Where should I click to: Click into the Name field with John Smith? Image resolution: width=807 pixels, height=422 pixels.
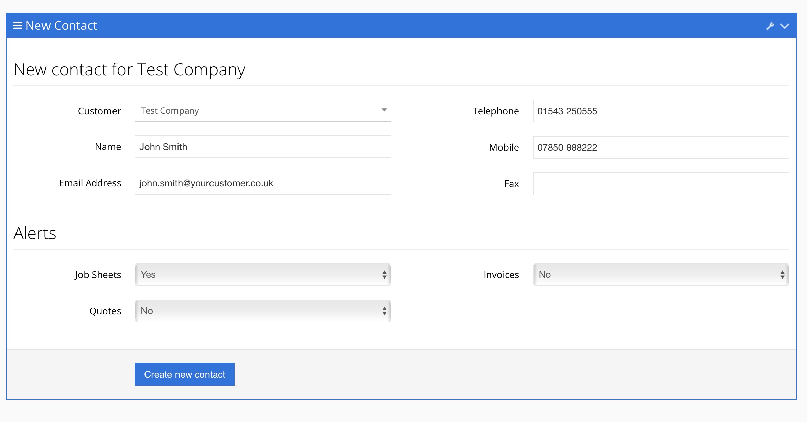(263, 147)
